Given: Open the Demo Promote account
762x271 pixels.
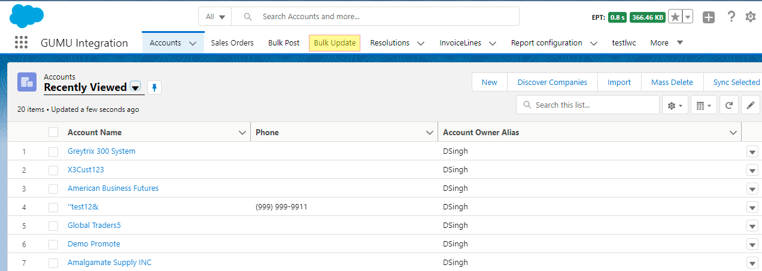Looking at the screenshot, I should pos(94,244).
